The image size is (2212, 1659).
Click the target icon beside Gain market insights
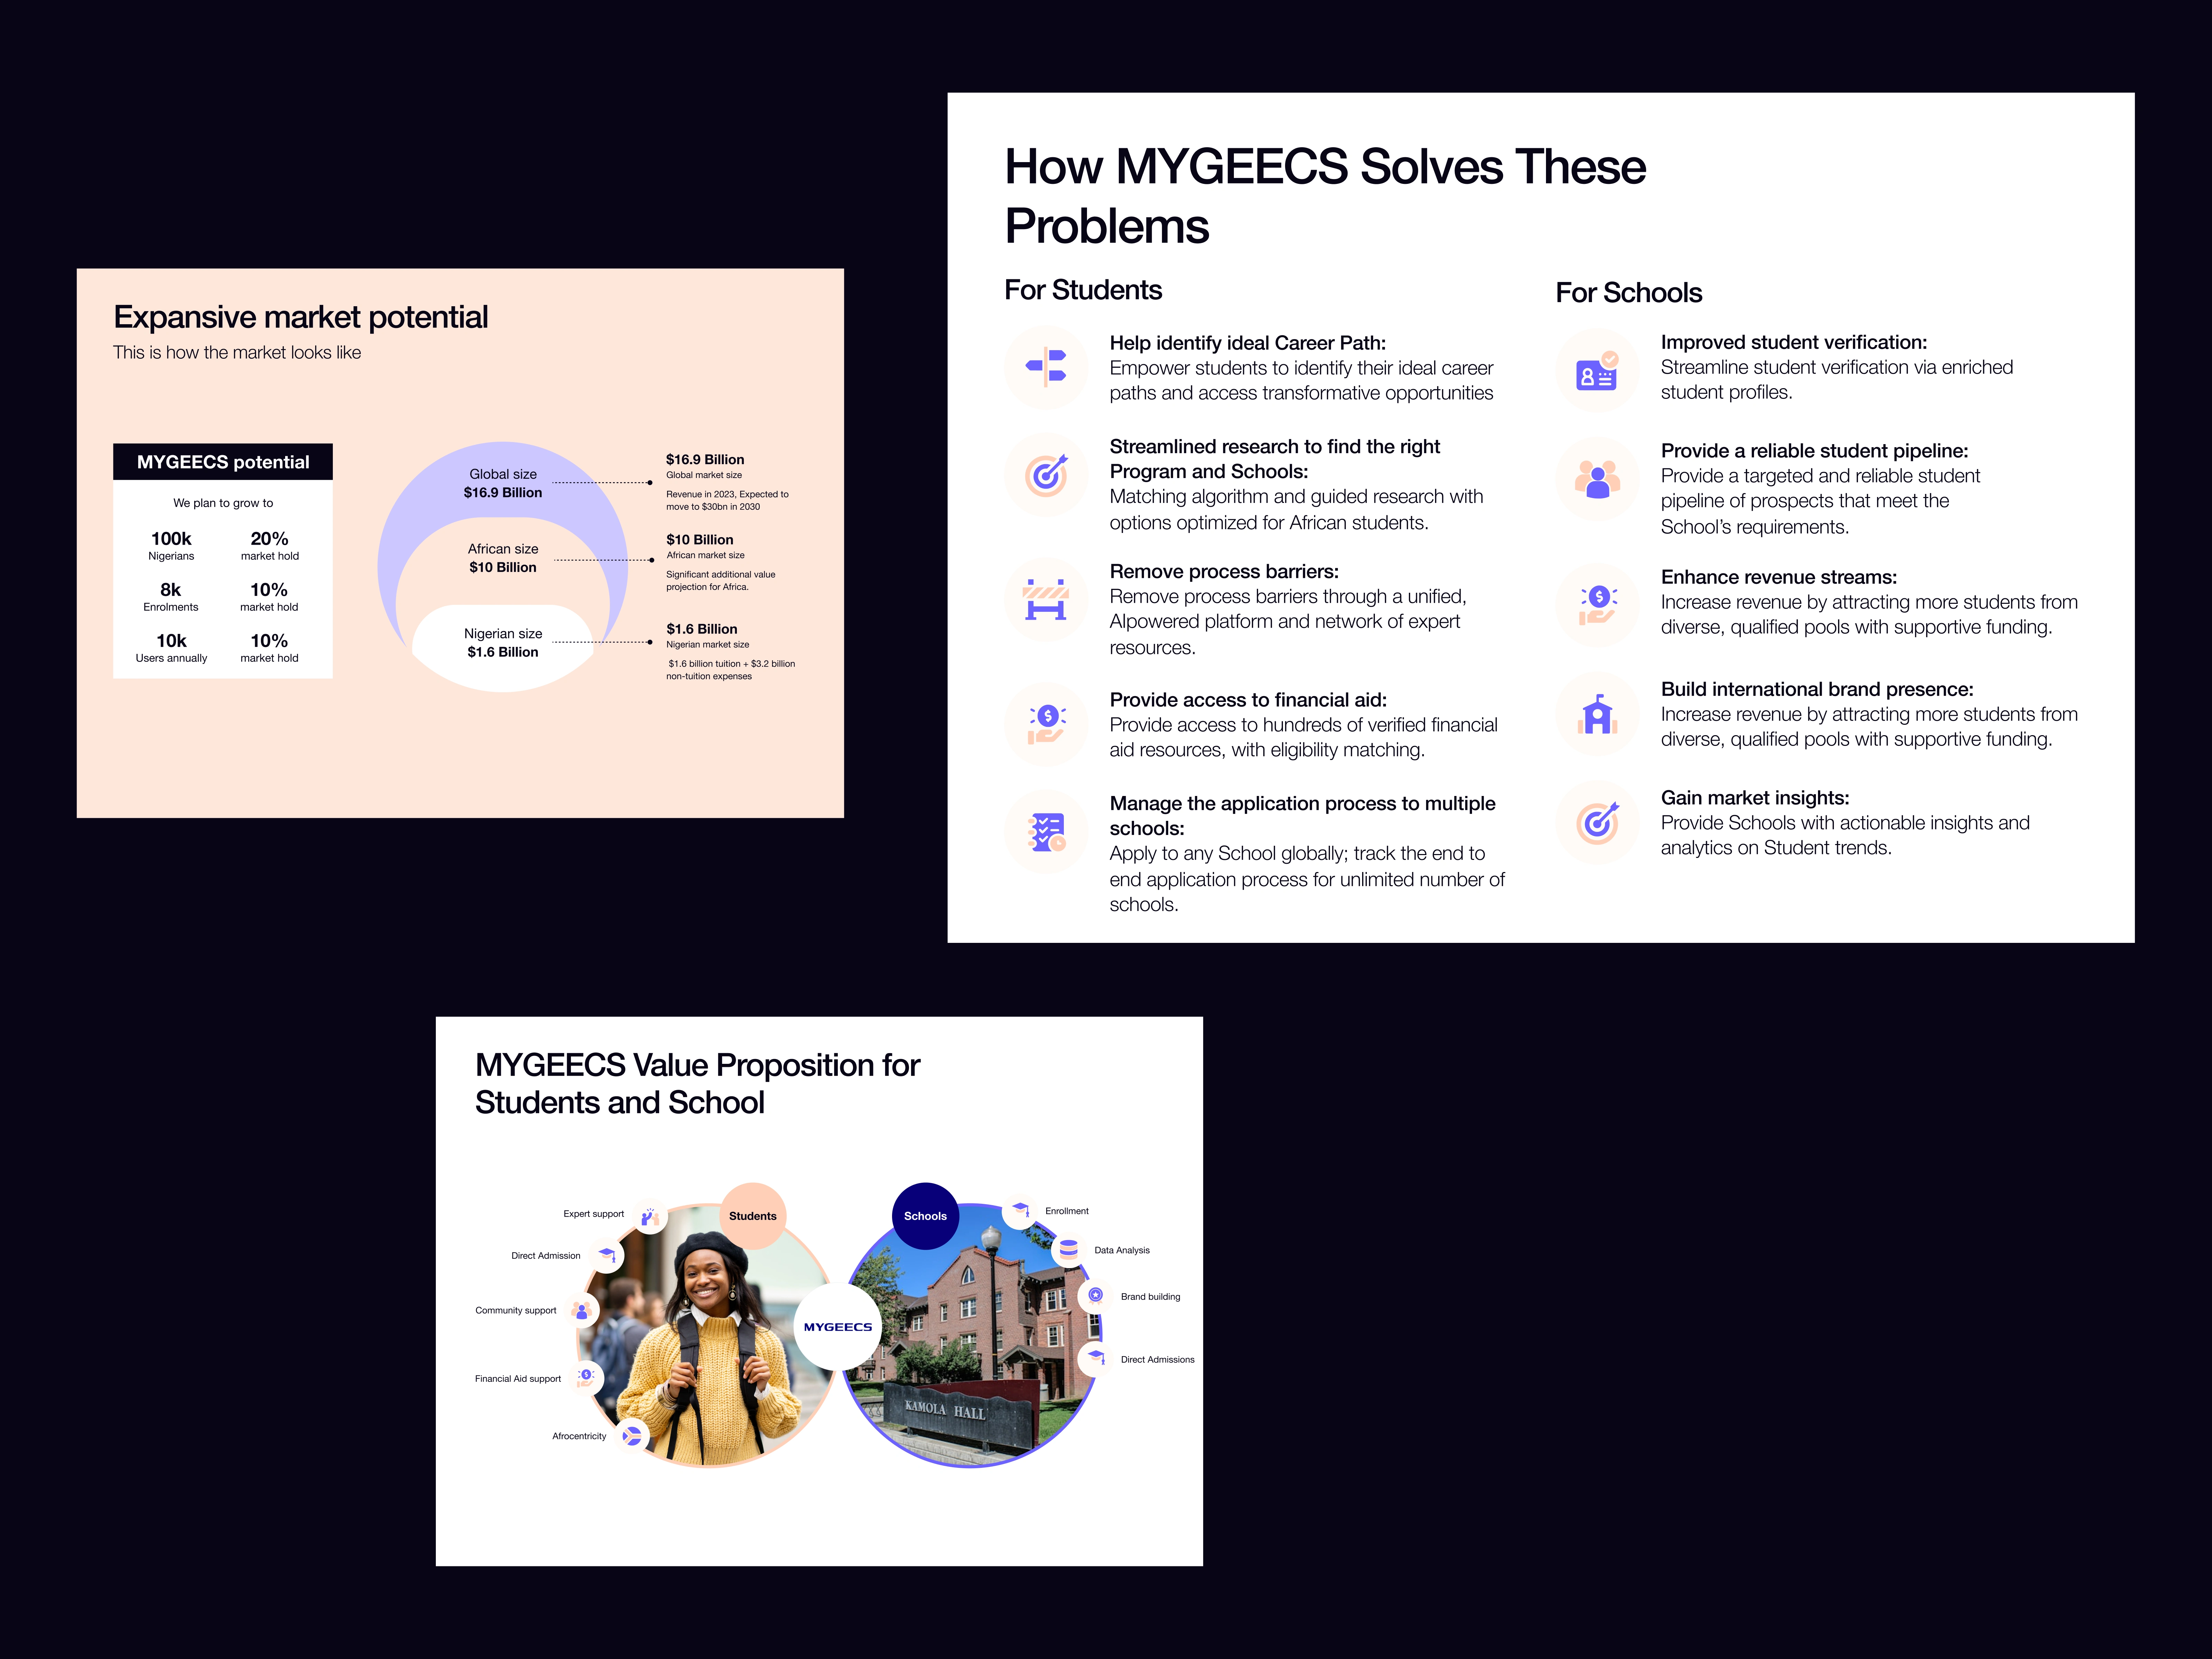pyautogui.click(x=1597, y=822)
